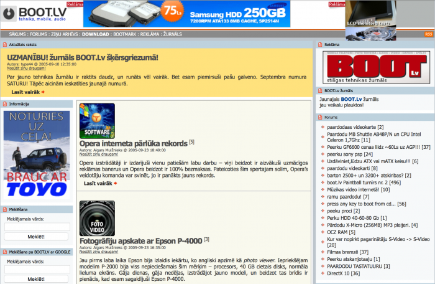Viewport: 435px width, 284px height.
Task: Open forum thread Peerku atskanjotaaju
Action: point(354,259)
